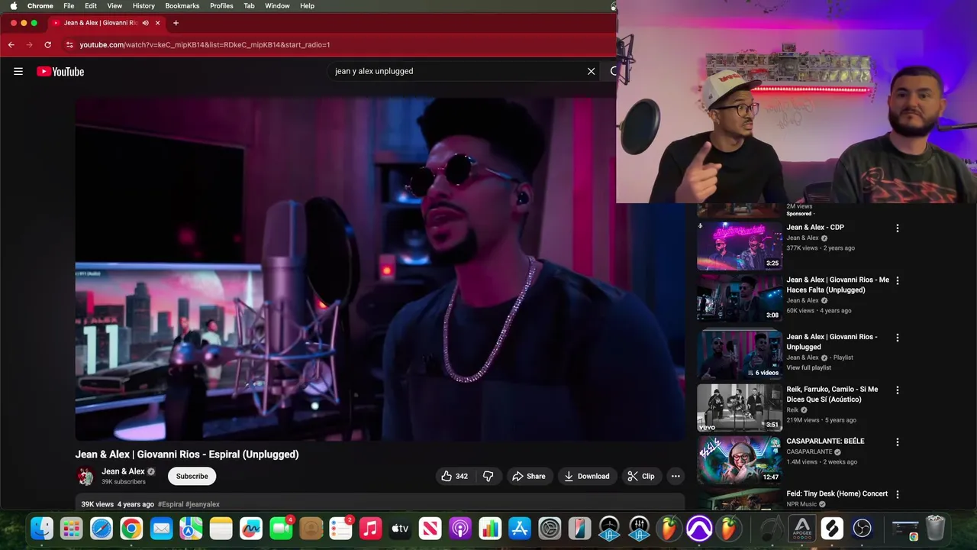
Task: Reload the page in Chrome
Action: (47, 44)
